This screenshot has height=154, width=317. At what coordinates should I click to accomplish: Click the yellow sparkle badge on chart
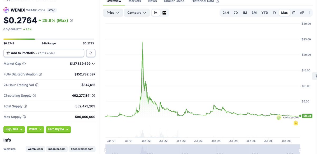pyautogui.click(x=296, y=123)
